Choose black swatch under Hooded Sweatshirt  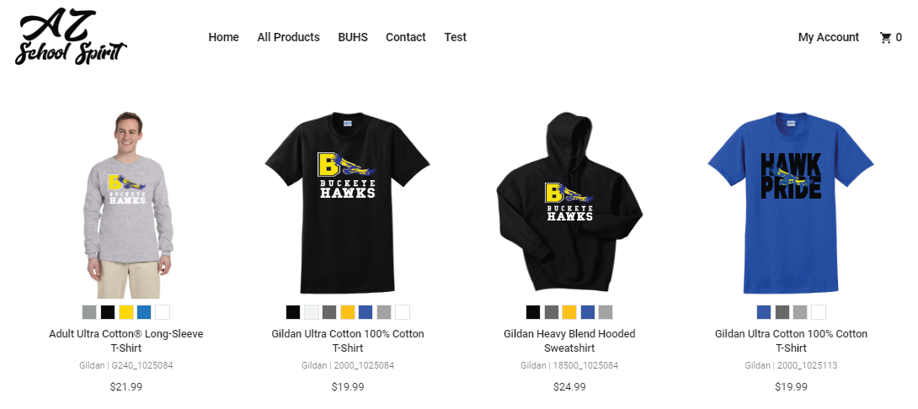click(x=533, y=312)
